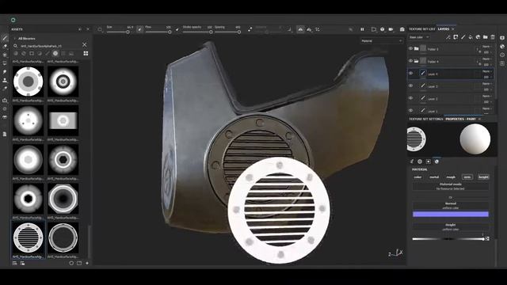Viewport: 507px width, 285px height.
Task: Switch to Properties - Paint tab
Action: (460, 120)
